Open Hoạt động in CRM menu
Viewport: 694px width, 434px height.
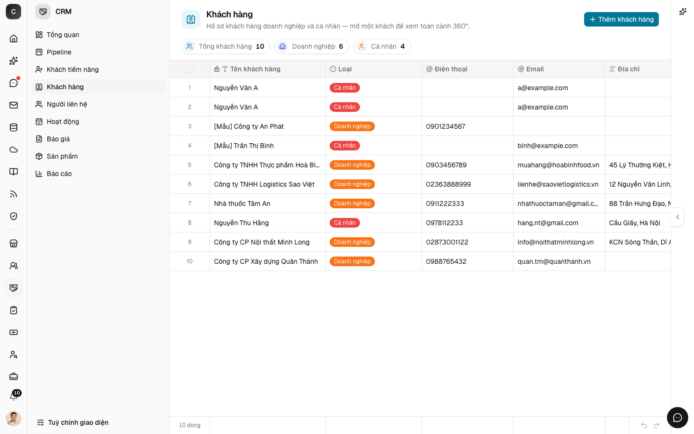point(98,122)
